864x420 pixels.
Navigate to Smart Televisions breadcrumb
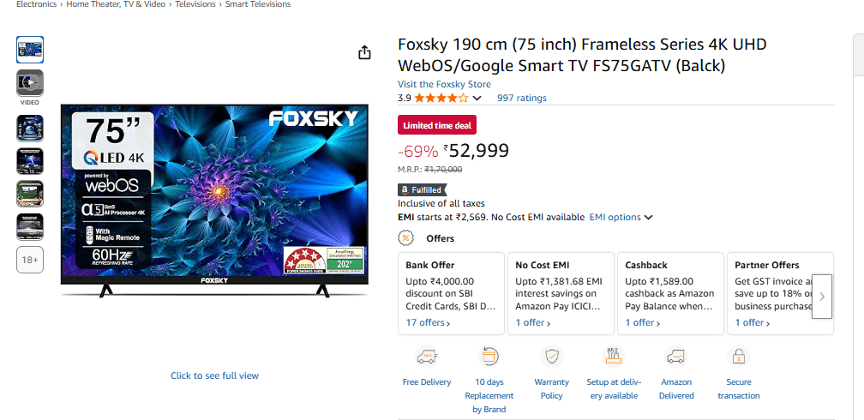click(x=257, y=4)
